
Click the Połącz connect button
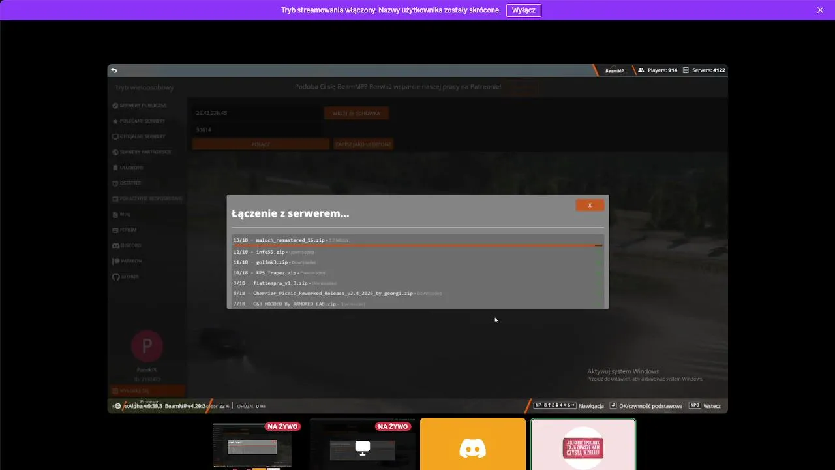click(261, 144)
